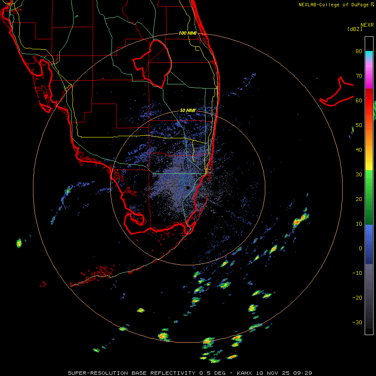Click the 0 dBZ scale label

(x=361, y=249)
